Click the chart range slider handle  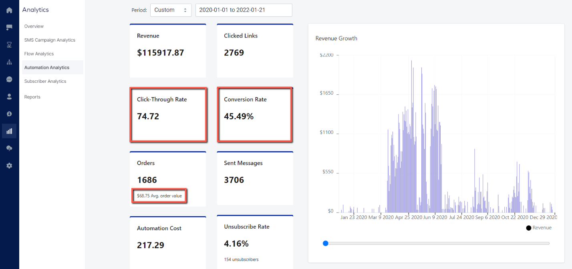coord(326,243)
